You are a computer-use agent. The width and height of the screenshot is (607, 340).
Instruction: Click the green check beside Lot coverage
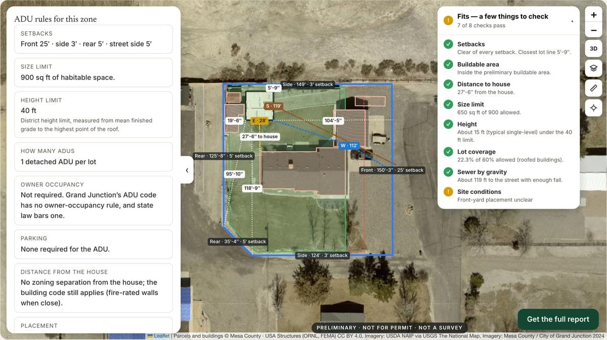(x=448, y=152)
